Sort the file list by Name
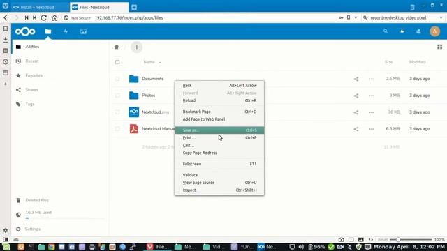 [149, 62]
